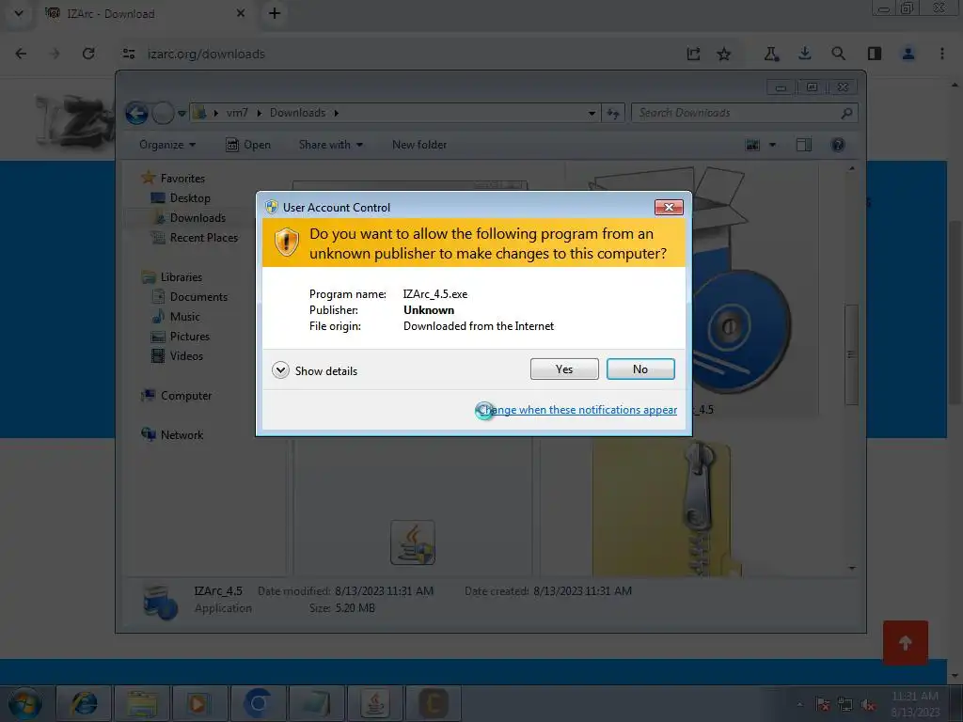This screenshot has width=963, height=722.
Task: Click the red scroll-to-top arrow button
Action: click(906, 643)
